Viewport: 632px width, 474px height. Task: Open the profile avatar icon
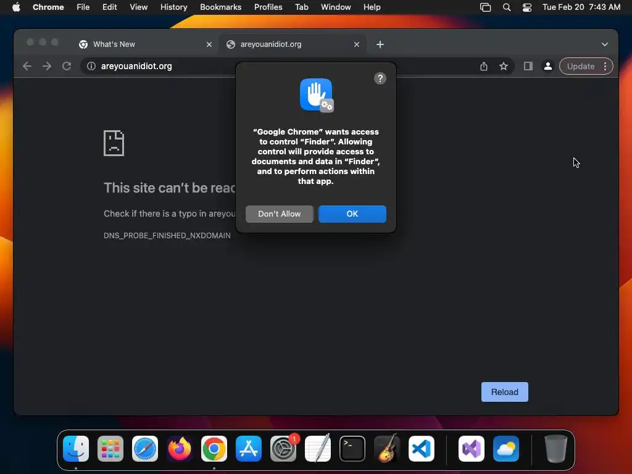(548, 67)
